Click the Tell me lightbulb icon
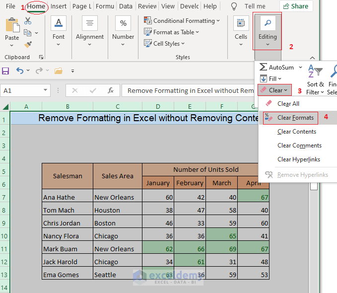The height and width of the screenshot is (293, 337). pyautogui.click(x=234, y=6)
